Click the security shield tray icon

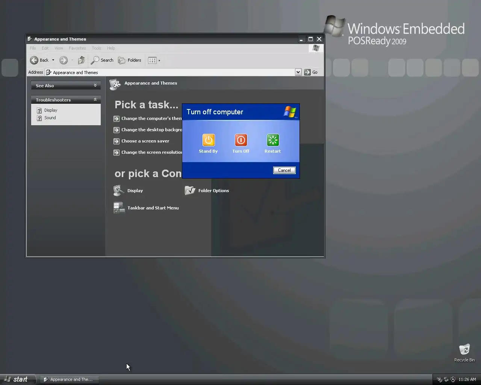click(453, 379)
